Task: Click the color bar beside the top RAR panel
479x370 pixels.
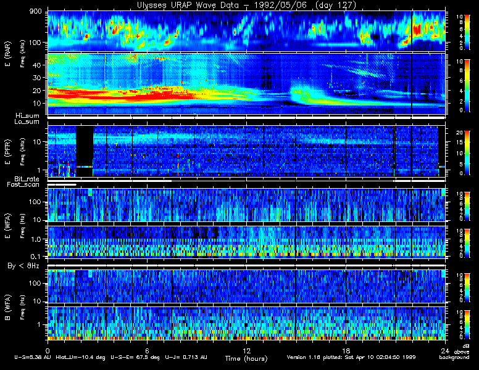Action: (x=467, y=31)
